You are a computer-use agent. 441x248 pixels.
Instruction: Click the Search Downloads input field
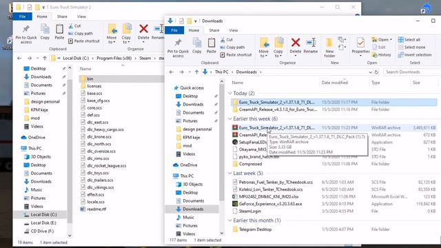click(412, 72)
